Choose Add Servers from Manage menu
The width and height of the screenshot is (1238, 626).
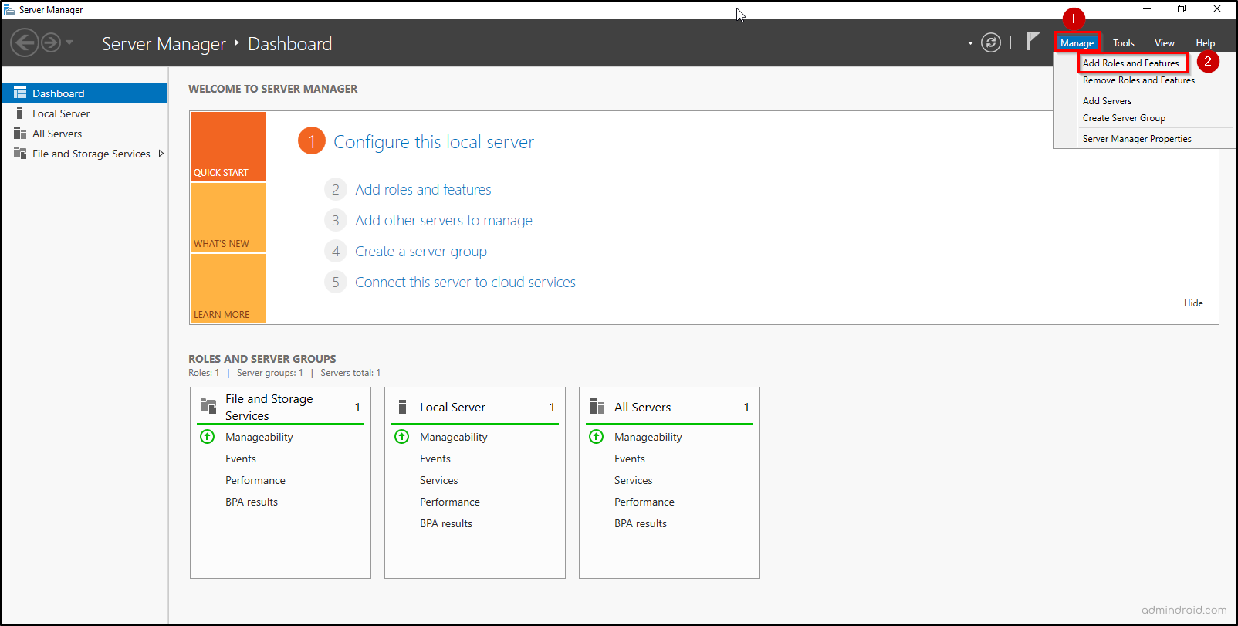[x=1107, y=101]
